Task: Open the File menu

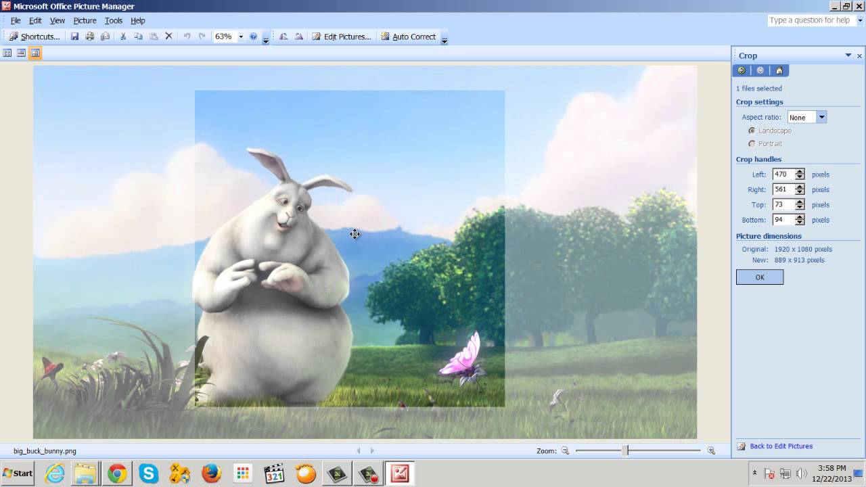Action: tap(16, 20)
